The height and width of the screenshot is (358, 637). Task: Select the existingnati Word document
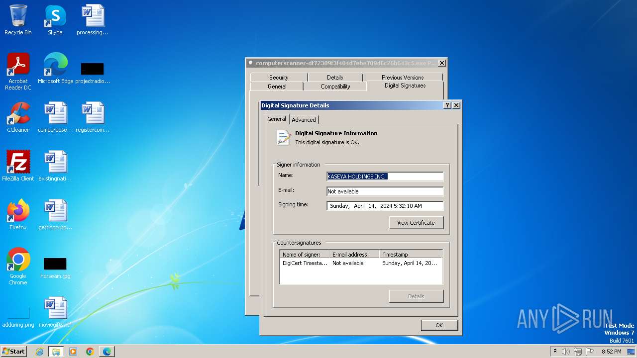[55, 166]
